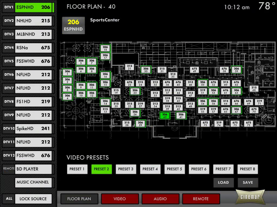
Task: Choose TV 21 showing channel 215
Action: 130,67
